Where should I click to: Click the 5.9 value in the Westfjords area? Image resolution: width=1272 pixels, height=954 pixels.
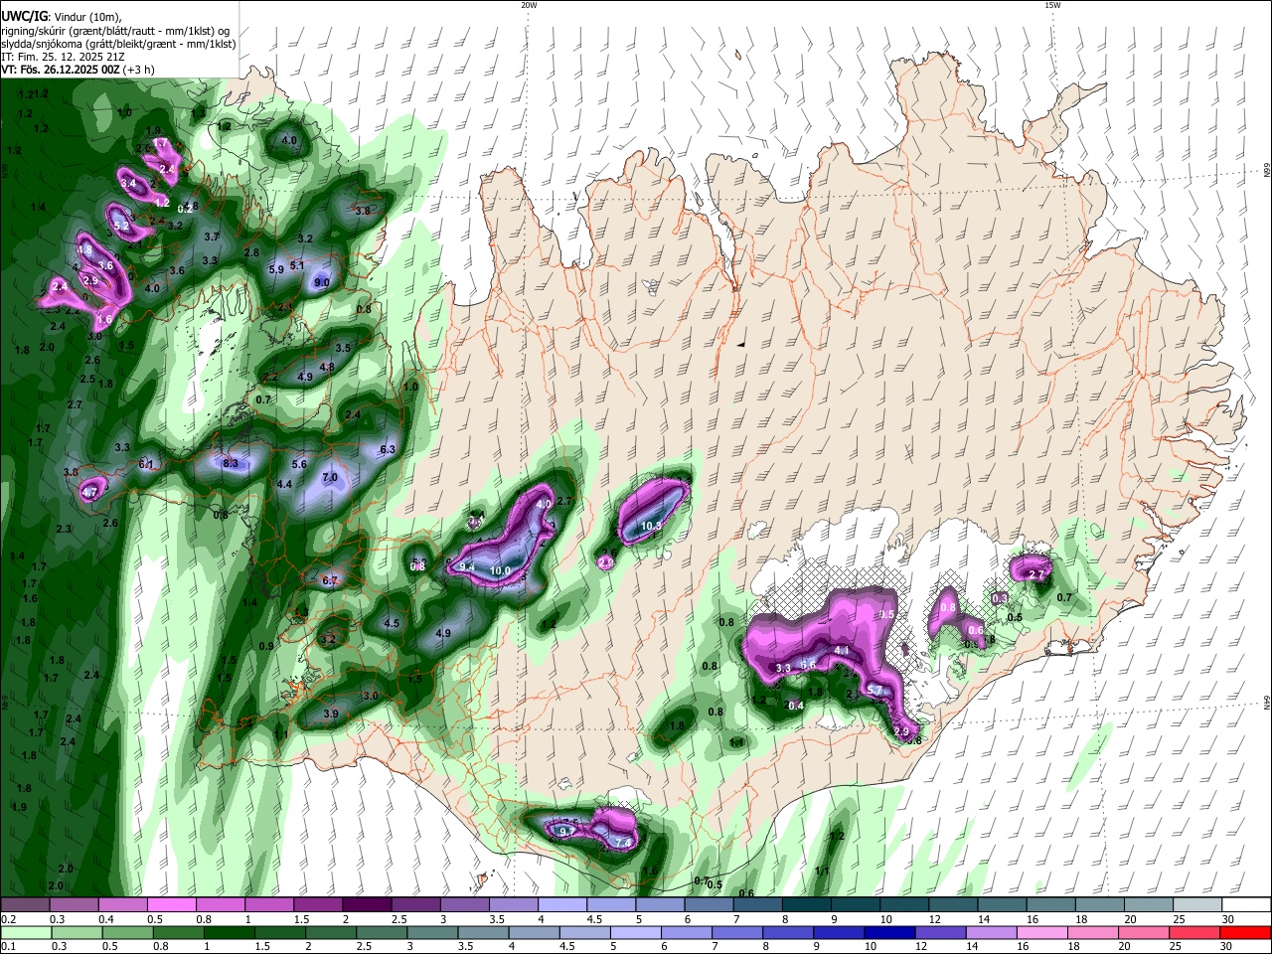pyautogui.click(x=276, y=269)
